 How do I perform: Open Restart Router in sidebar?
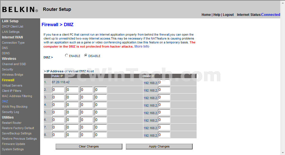(12, 123)
